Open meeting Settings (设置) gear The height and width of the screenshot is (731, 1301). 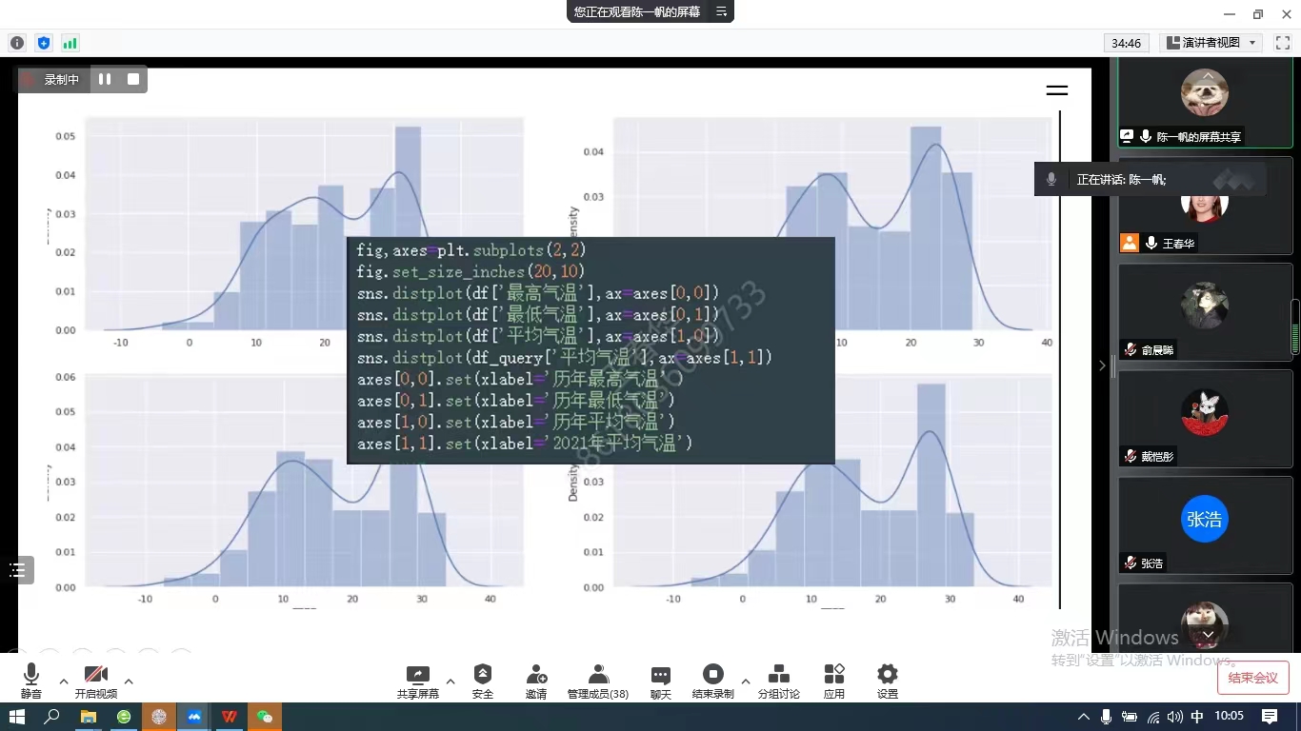[x=888, y=682]
